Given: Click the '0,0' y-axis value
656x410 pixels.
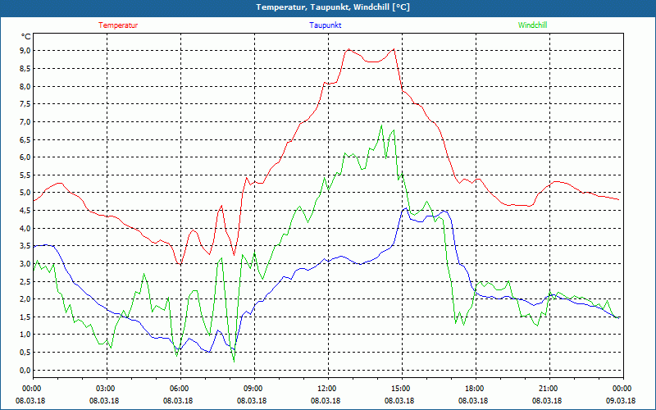Looking at the screenshot, I should pos(25,371).
